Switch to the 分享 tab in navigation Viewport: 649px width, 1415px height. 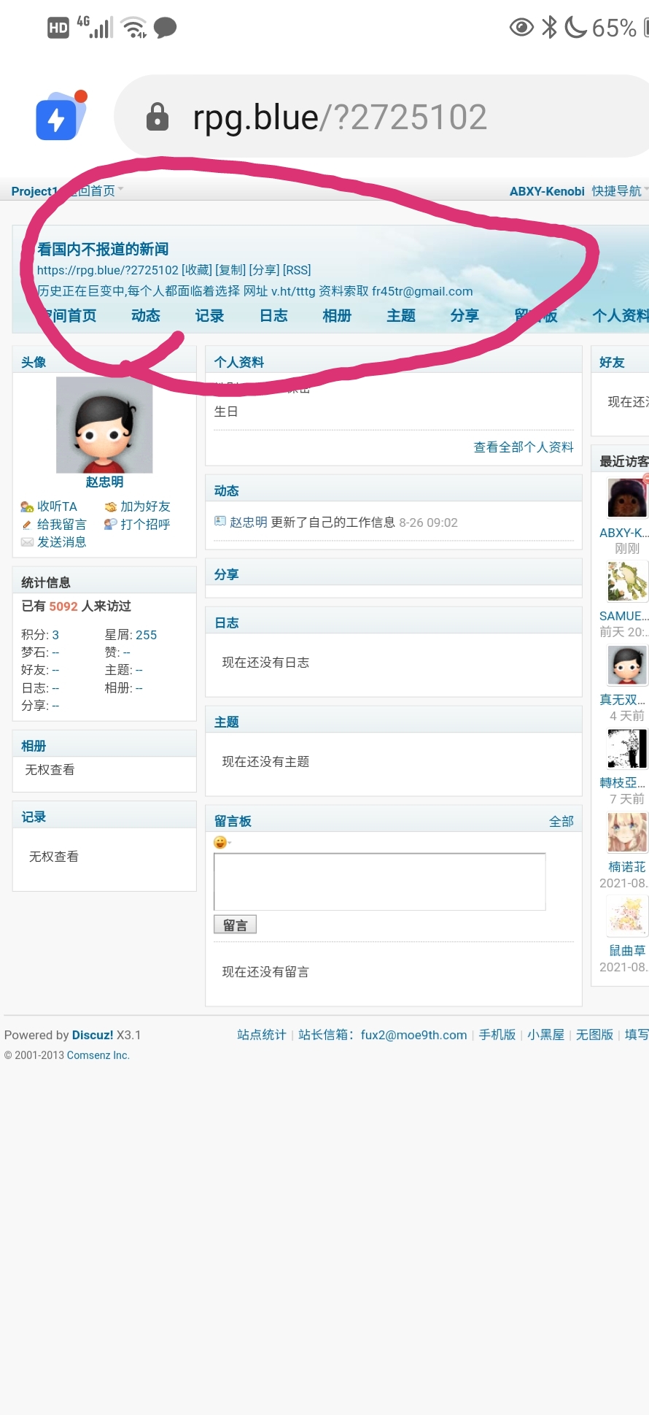pos(465,316)
